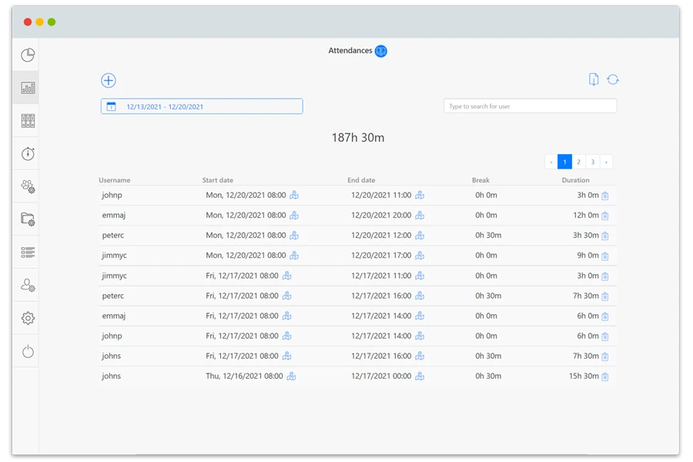Open the stopwatch timer in sidebar
Viewport: 693px width, 462px height.
28,153
